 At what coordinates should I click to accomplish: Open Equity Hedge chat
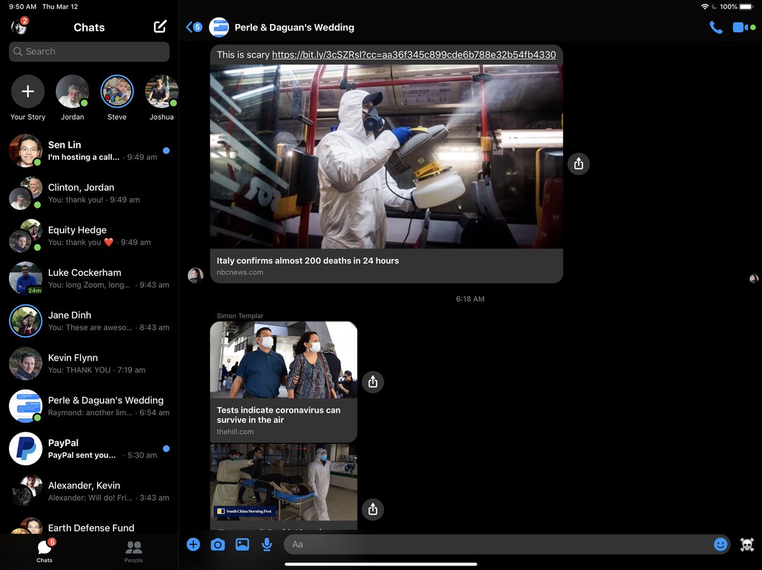pos(89,235)
